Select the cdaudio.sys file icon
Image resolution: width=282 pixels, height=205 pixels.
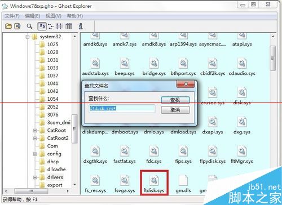tap(242, 63)
